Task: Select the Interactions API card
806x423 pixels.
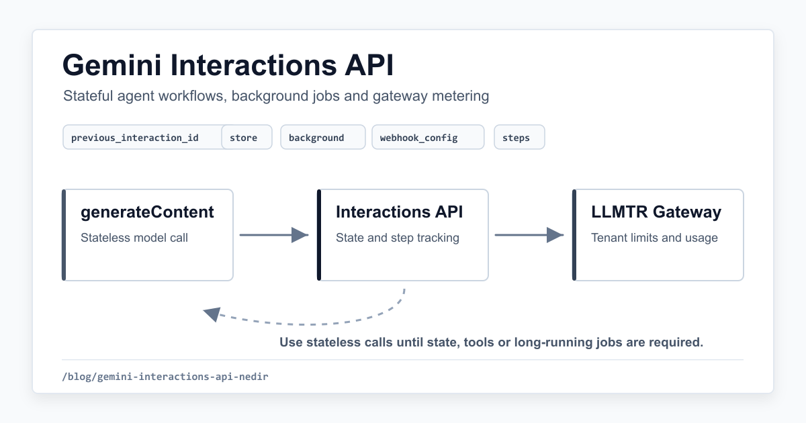Action: pyautogui.click(x=403, y=235)
